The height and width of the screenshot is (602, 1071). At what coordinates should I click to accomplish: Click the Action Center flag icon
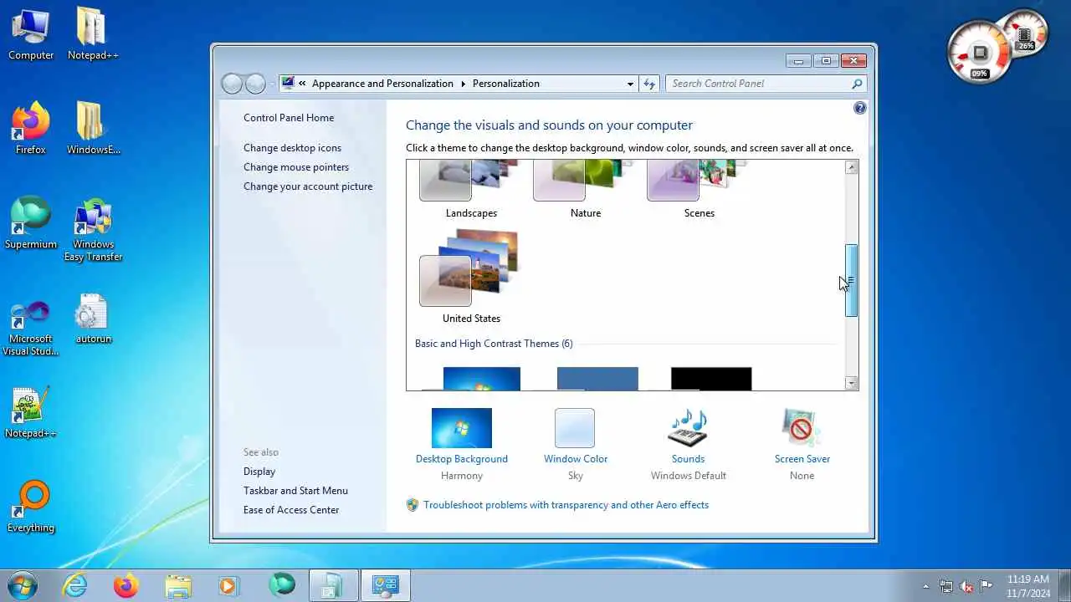tap(986, 586)
